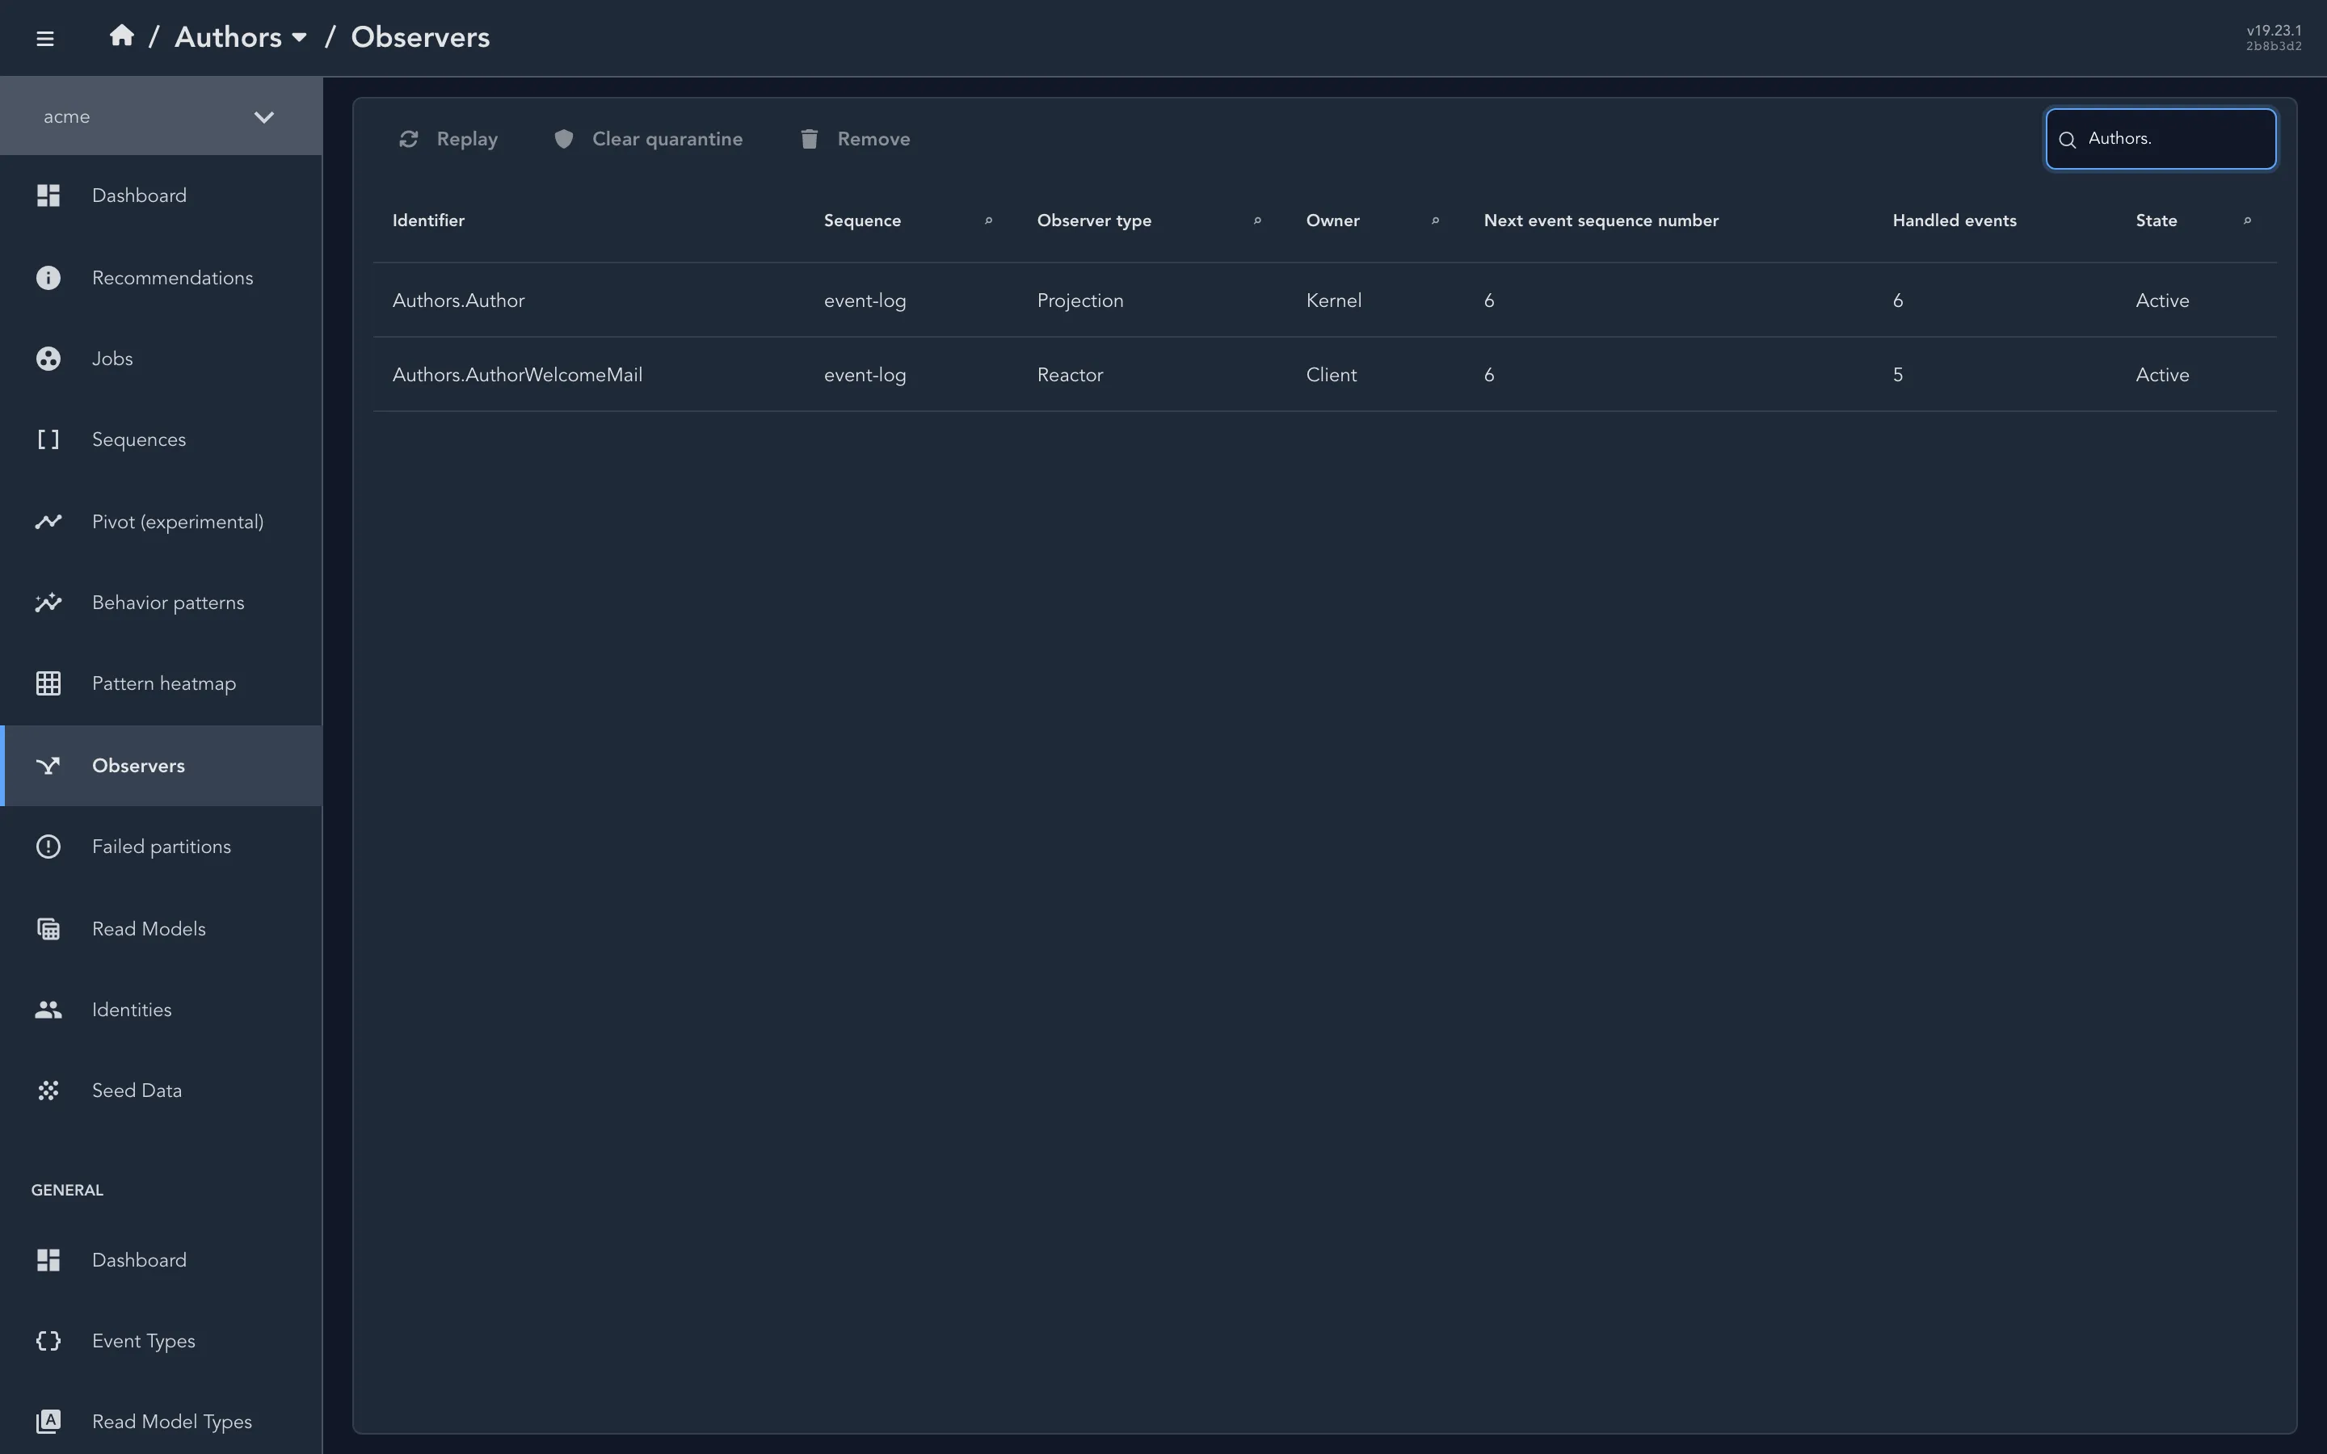Viewport: 2327px width, 1454px height.
Task: Open Pattern heatmap grid icon
Action: pos(48,683)
